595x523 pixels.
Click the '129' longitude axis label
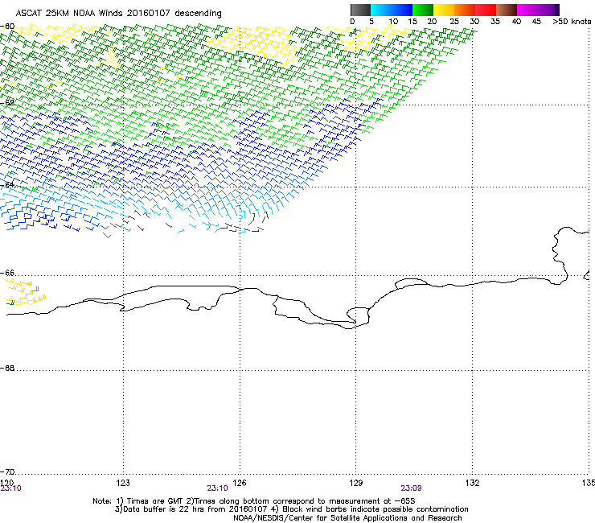(x=356, y=482)
